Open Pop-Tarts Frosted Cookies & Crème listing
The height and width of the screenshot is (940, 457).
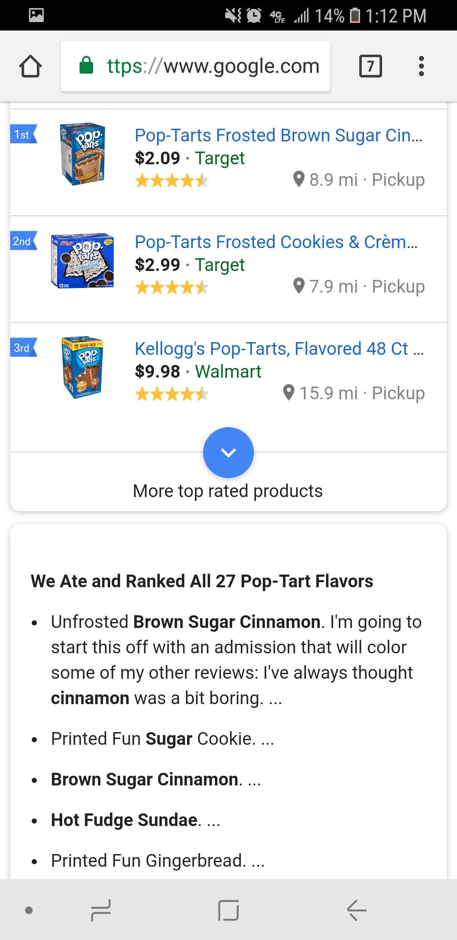point(276,242)
